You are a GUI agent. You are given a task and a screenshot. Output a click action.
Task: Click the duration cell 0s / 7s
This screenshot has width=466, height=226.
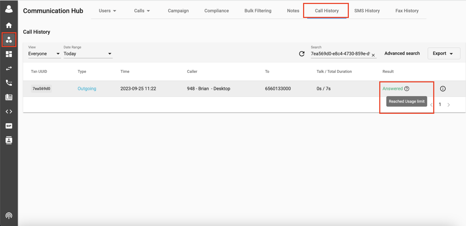tap(323, 89)
